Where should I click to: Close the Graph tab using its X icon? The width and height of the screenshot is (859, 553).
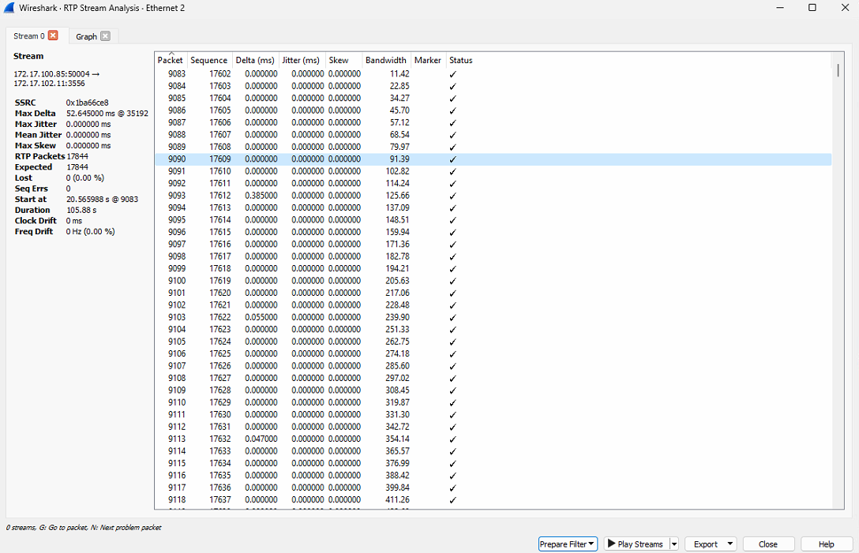point(105,36)
